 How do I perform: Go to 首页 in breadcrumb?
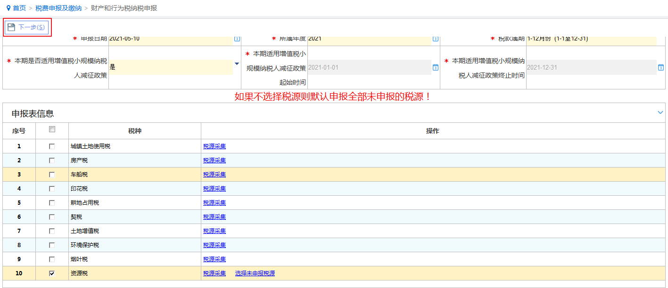(x=19, y=8)
